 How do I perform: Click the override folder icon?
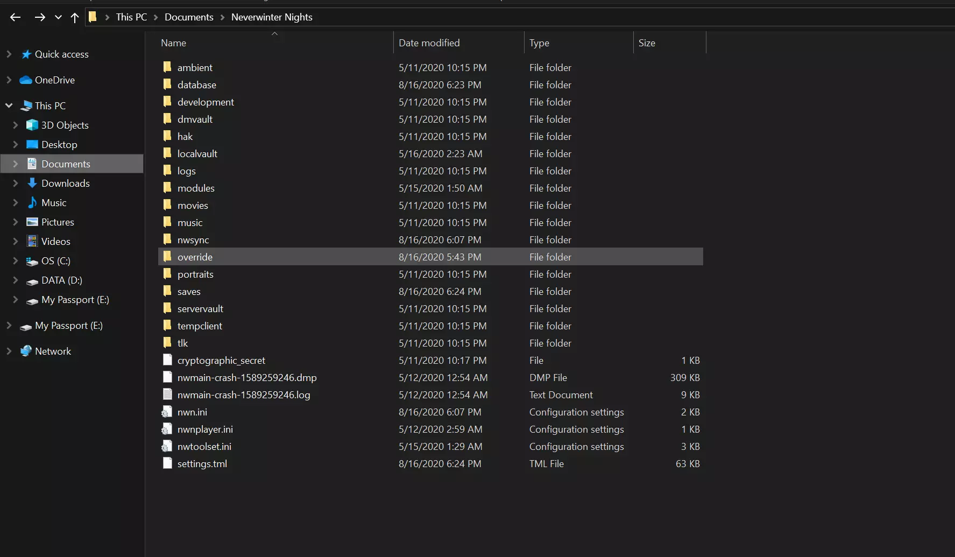[167, 257]
